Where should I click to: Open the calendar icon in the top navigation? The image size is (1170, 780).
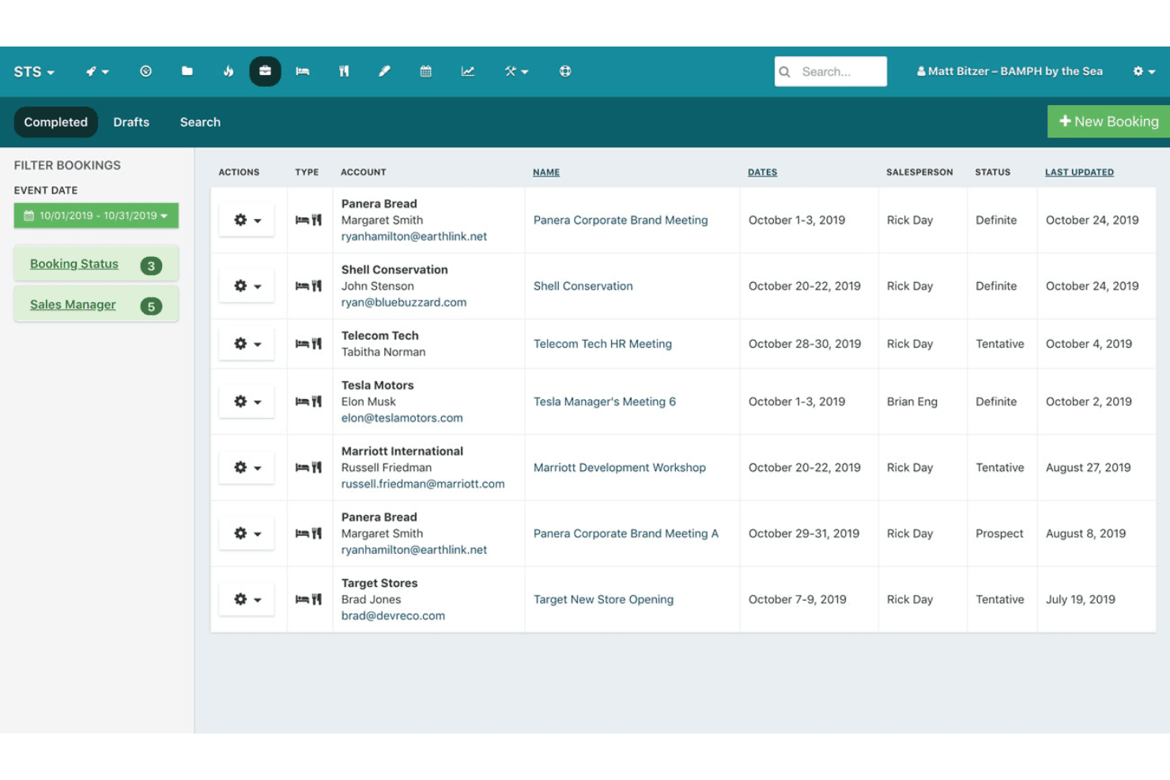point(426,71)
